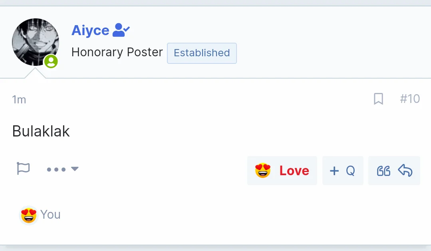
Task: Open Aiyce's profile via username
Action: pyautogui.click(x=90, y=30)
